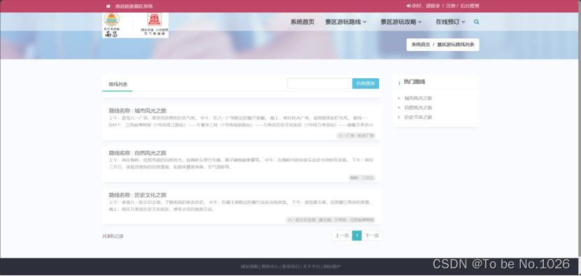Click the 共3条记录 record count text
581x276 pixels.
[113, 236]
